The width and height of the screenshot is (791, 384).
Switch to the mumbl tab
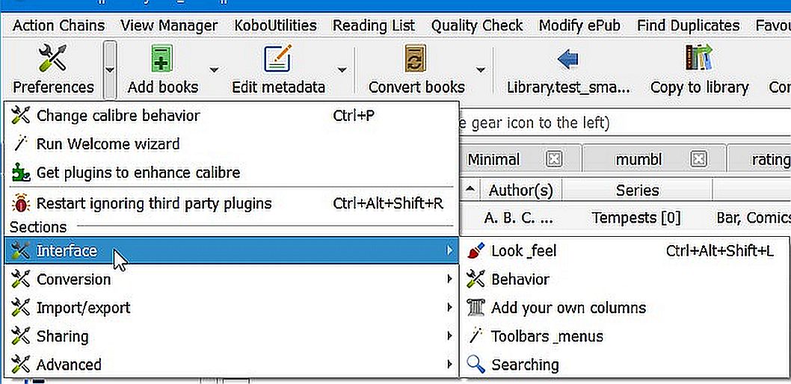click(638, 160)
